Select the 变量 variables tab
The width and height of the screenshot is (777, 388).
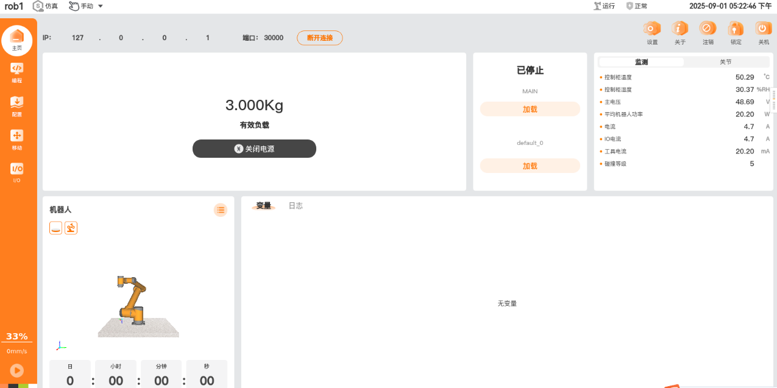point(263,206)
